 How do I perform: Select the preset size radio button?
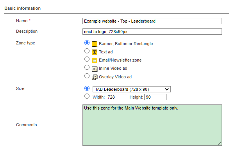pyautogui.click(x=87, y=88)
